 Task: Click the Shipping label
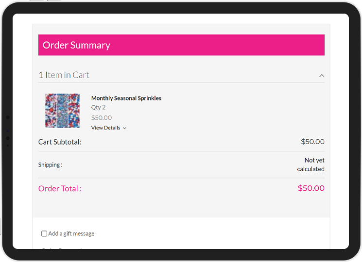coord(51,165)
